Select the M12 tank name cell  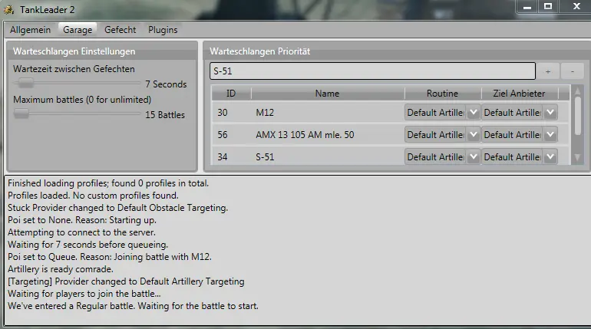(265, 113)
